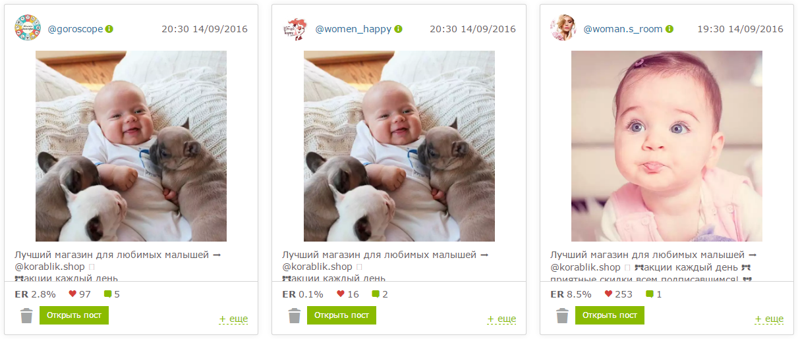
Task: Delete the @goroscope post with trash icon
Action: point(26,316)
